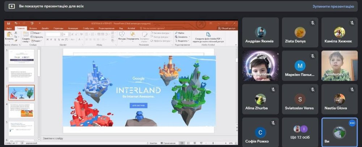Image resolution: width=362 pixels, height=147 pixels.
Task: Click the Create Adobe PDF share icon
Action: coord(208,35)
